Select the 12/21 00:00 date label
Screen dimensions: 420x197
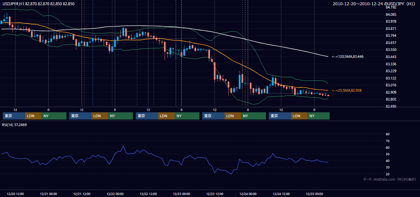(x=48, y=194)
